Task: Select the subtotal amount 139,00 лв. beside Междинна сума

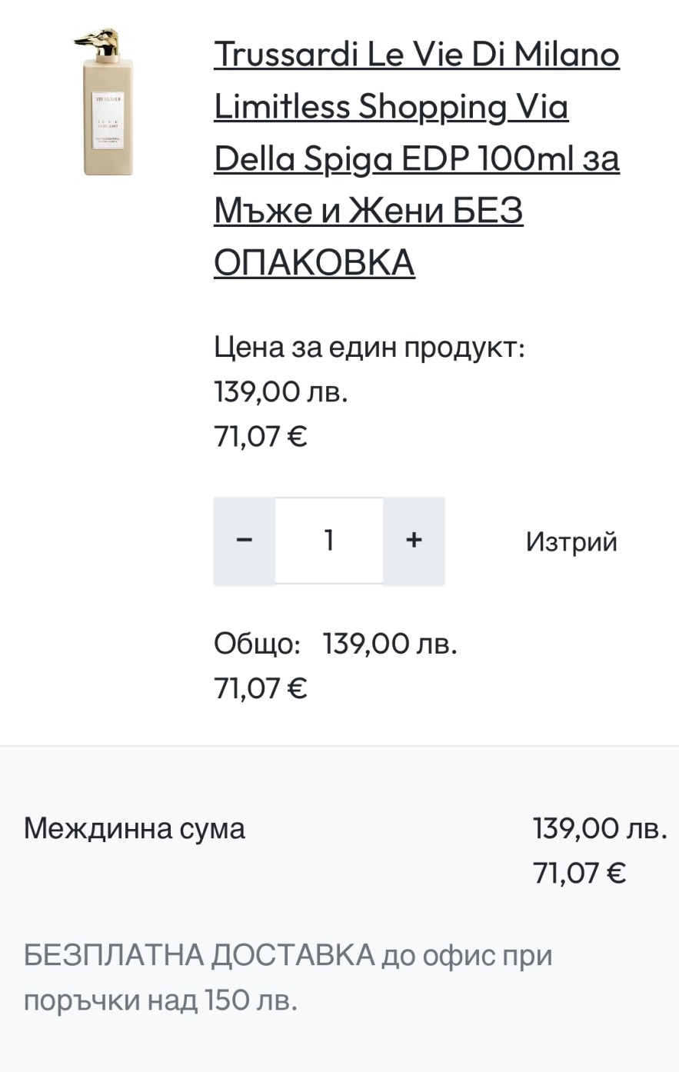Action: pos(600,828)
